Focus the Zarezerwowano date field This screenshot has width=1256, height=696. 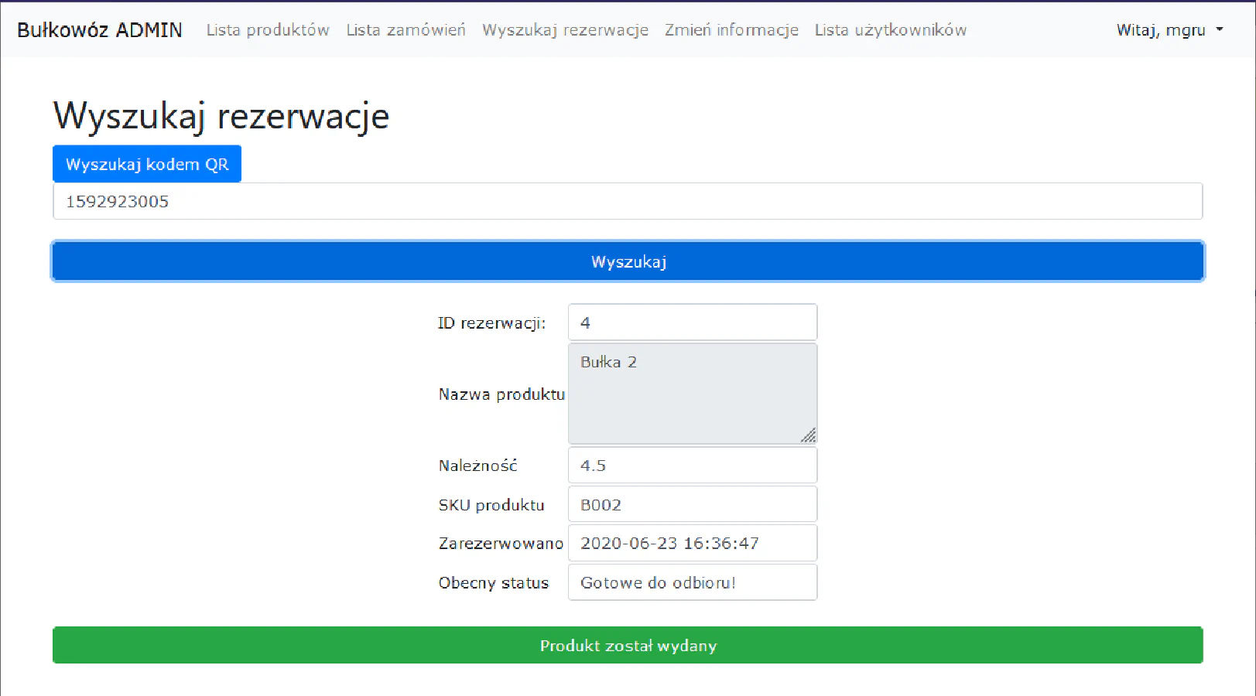pyautogui.click(x=692, y=544)
